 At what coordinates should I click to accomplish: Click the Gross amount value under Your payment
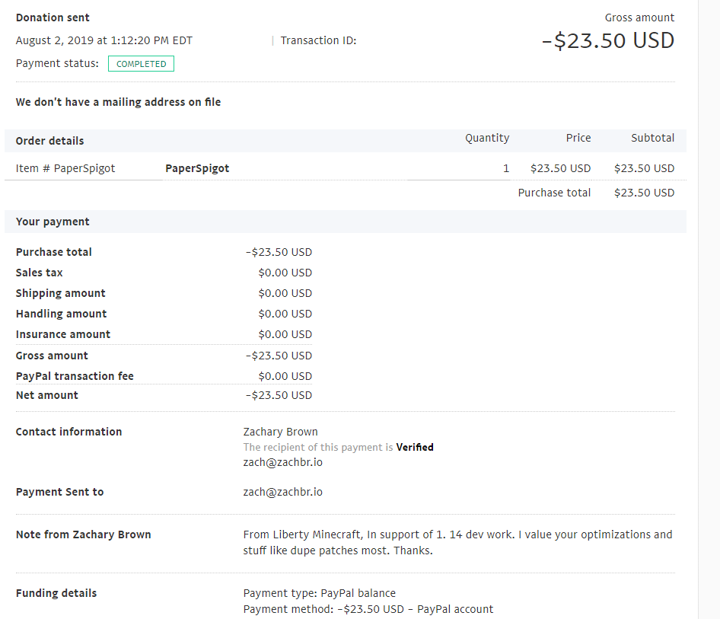[279, 356]
